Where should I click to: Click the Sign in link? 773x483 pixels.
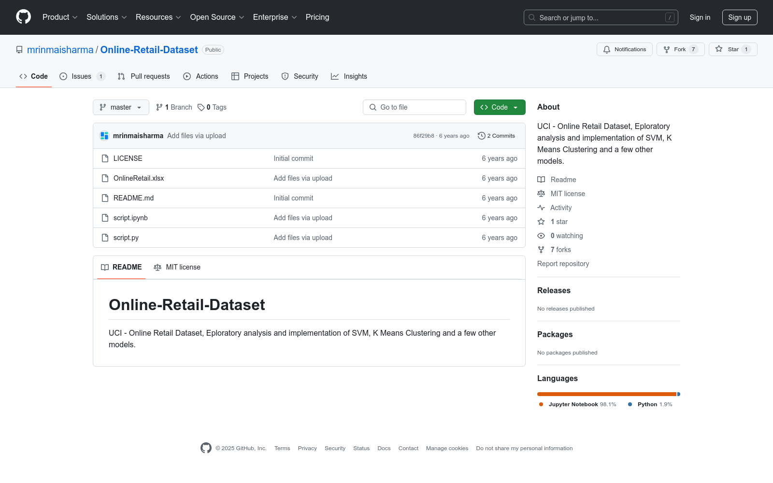[x=700, y=17]
